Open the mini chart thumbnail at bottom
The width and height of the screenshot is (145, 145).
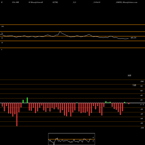pyautogui.click(x=72, y=139)
